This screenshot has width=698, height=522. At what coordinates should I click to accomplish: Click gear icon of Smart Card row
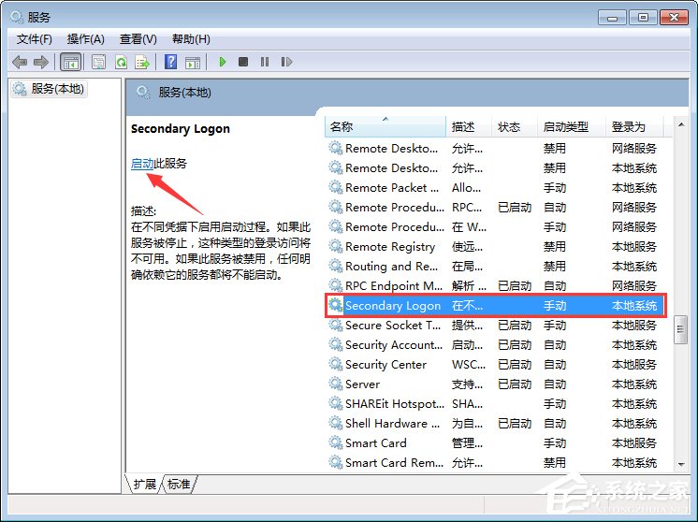tap(335, 442)
